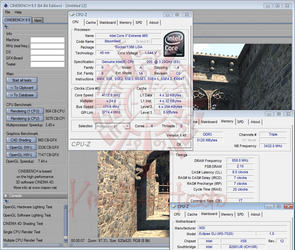Click the CPU-Z icon in Mainboard window title
The height and width of the screenshot is (250, 295).
pyautogui.click(x=174, y=207)
